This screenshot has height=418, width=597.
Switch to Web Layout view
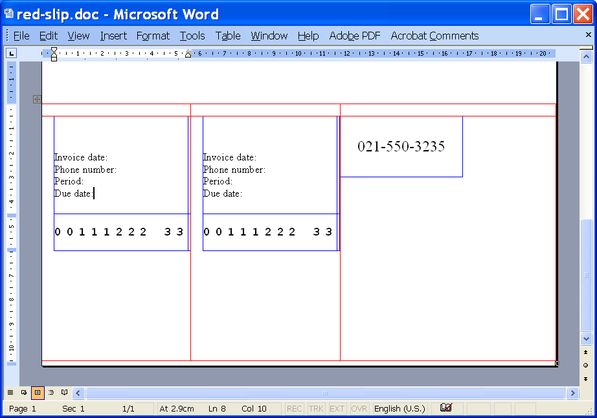pyautogui.click(x=24, y=393)
